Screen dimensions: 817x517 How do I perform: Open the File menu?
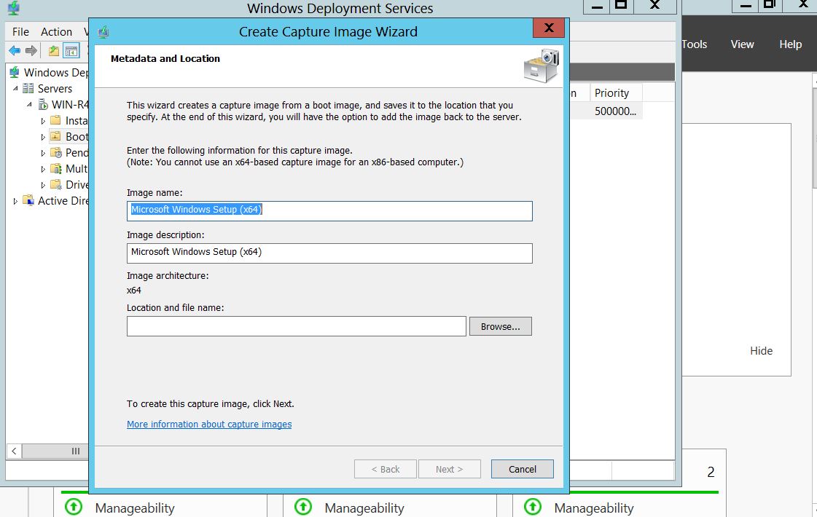(x=20, y=32)
